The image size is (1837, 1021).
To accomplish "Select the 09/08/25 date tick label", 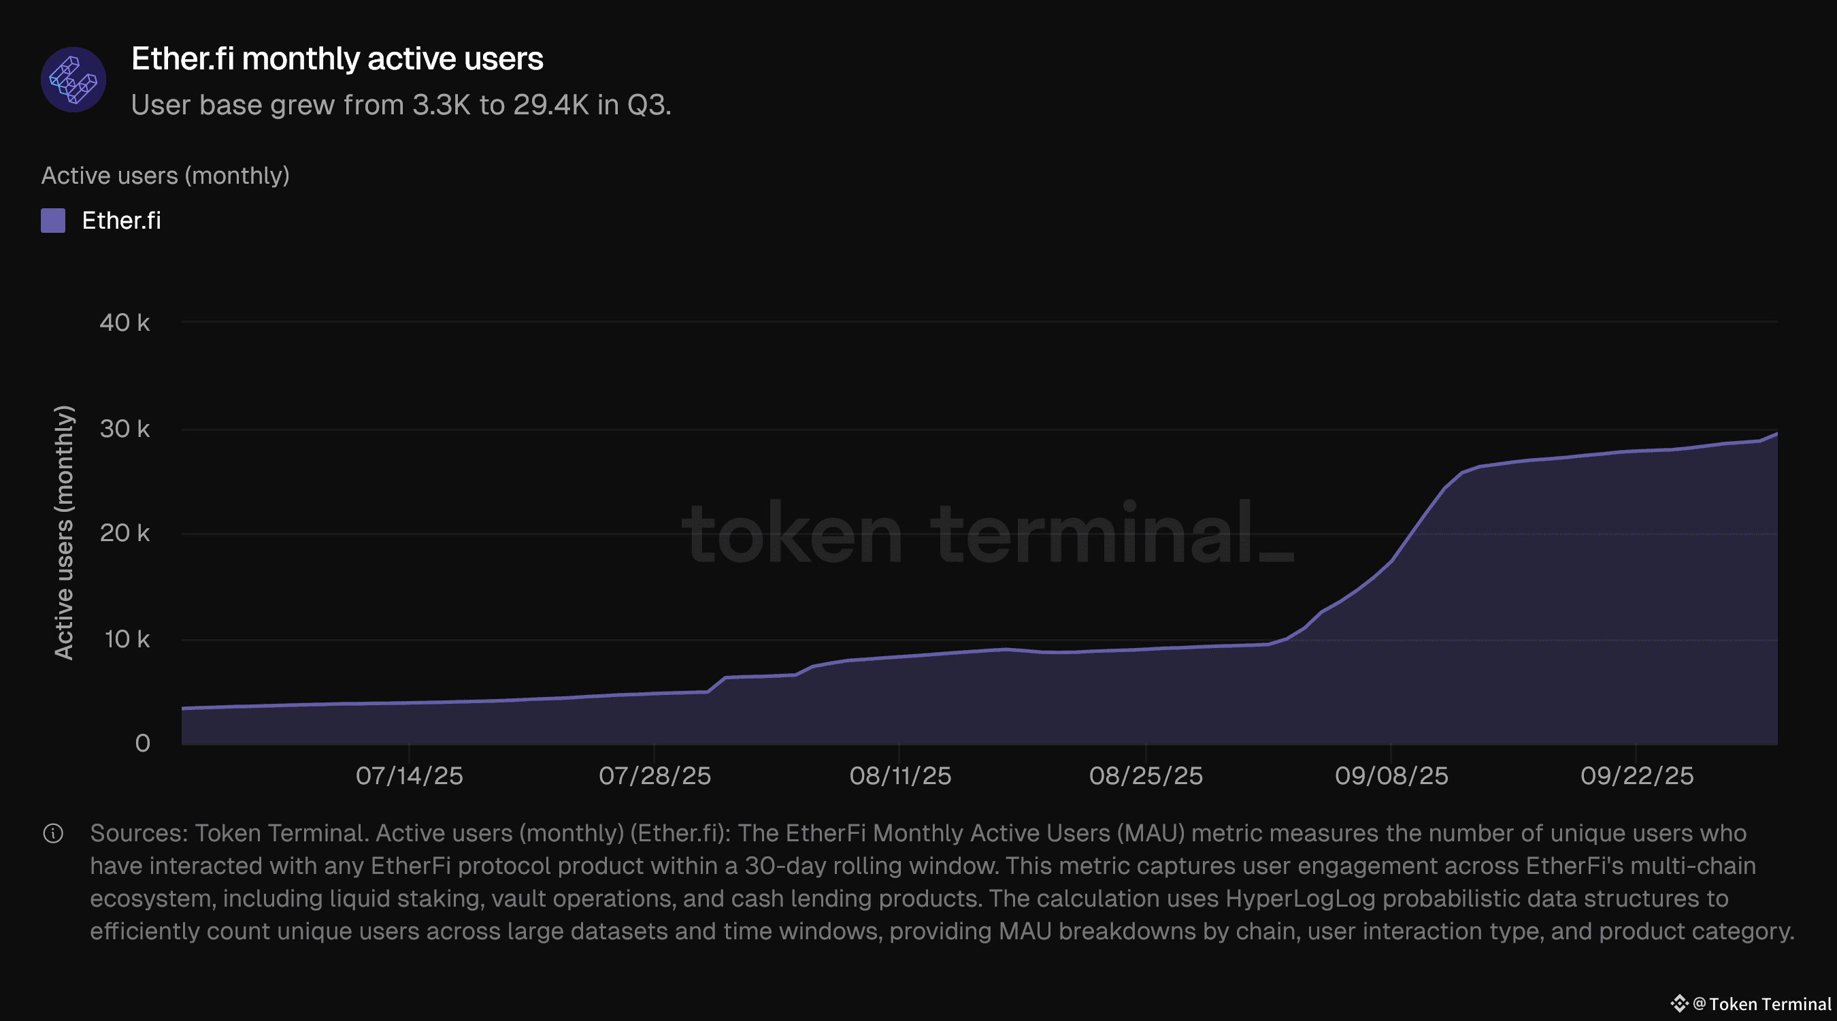I will point(1391,775).
